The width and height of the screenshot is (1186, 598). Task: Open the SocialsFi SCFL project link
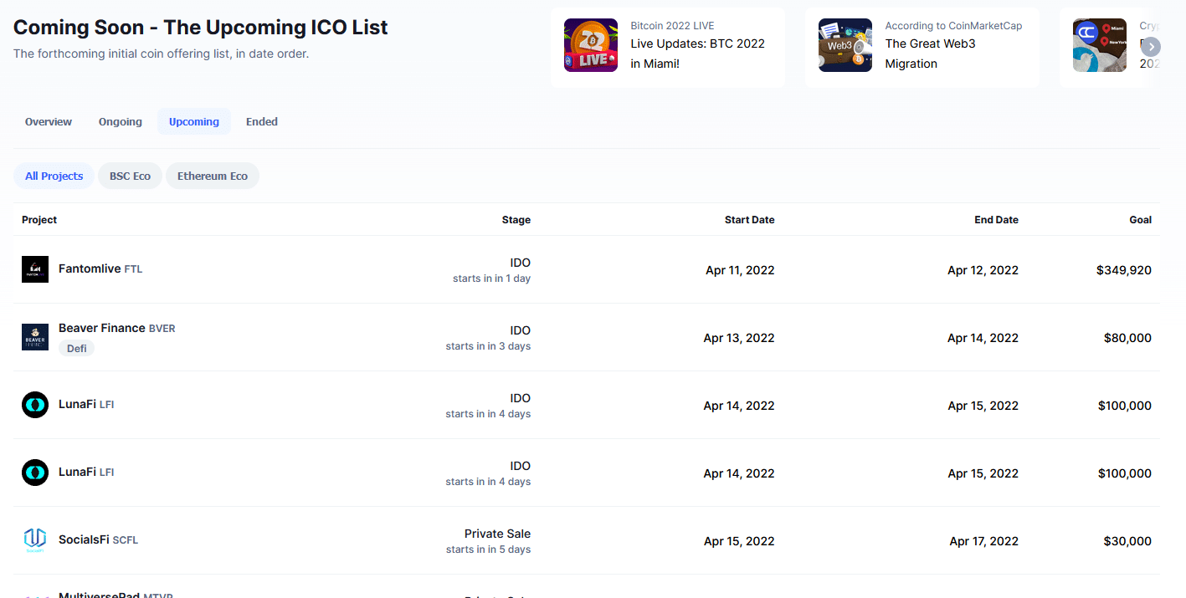(98, 539)
